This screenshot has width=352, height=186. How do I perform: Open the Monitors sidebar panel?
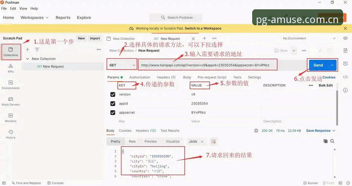10,118
